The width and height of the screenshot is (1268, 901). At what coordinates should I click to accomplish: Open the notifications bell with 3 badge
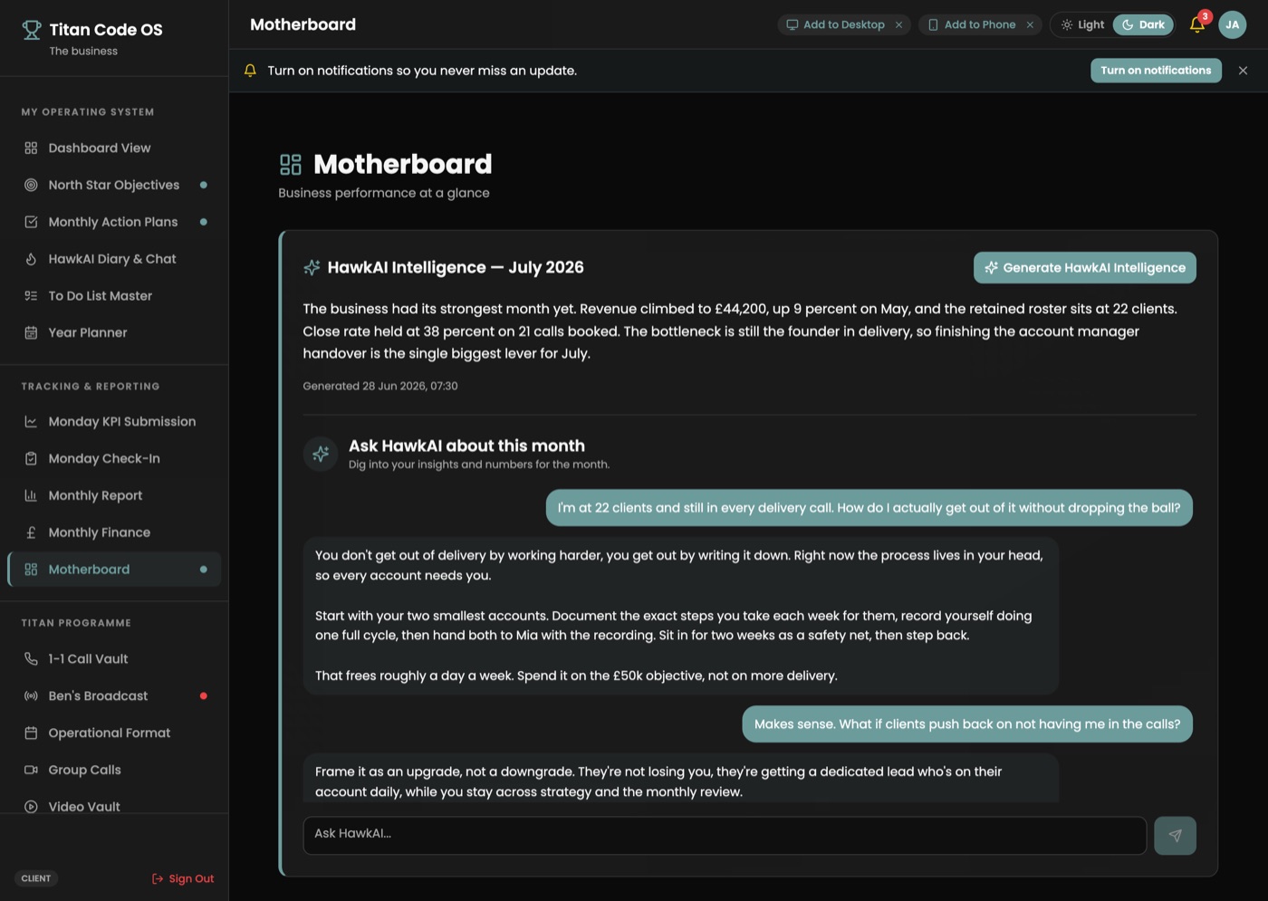1197,24
